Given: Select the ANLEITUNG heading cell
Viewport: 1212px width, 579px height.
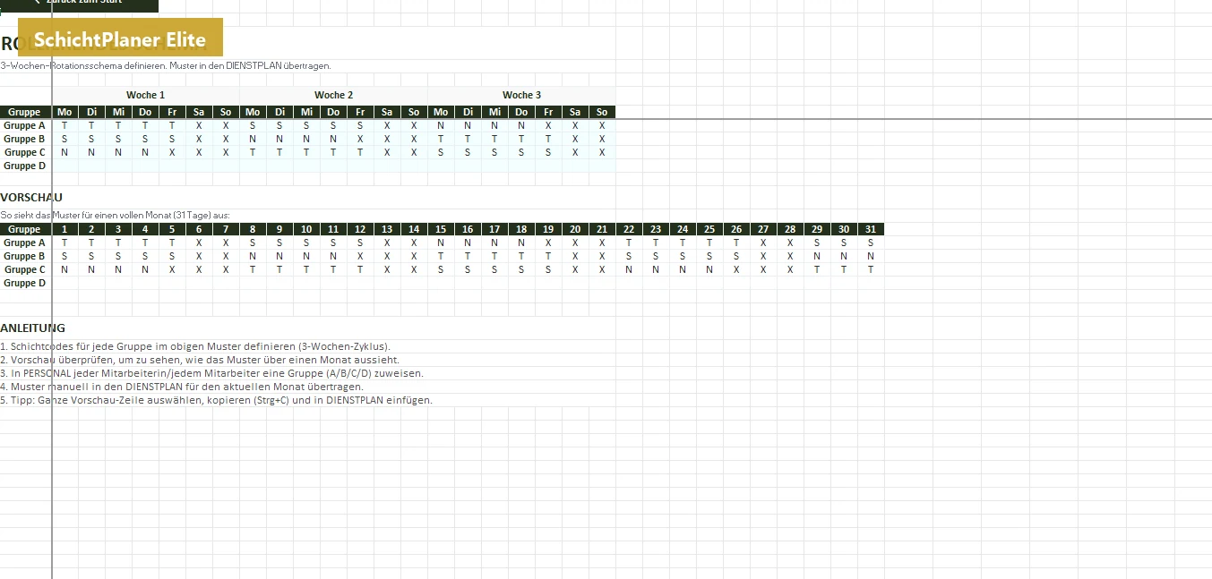Looking at the screenshot, I should [33, 328].
